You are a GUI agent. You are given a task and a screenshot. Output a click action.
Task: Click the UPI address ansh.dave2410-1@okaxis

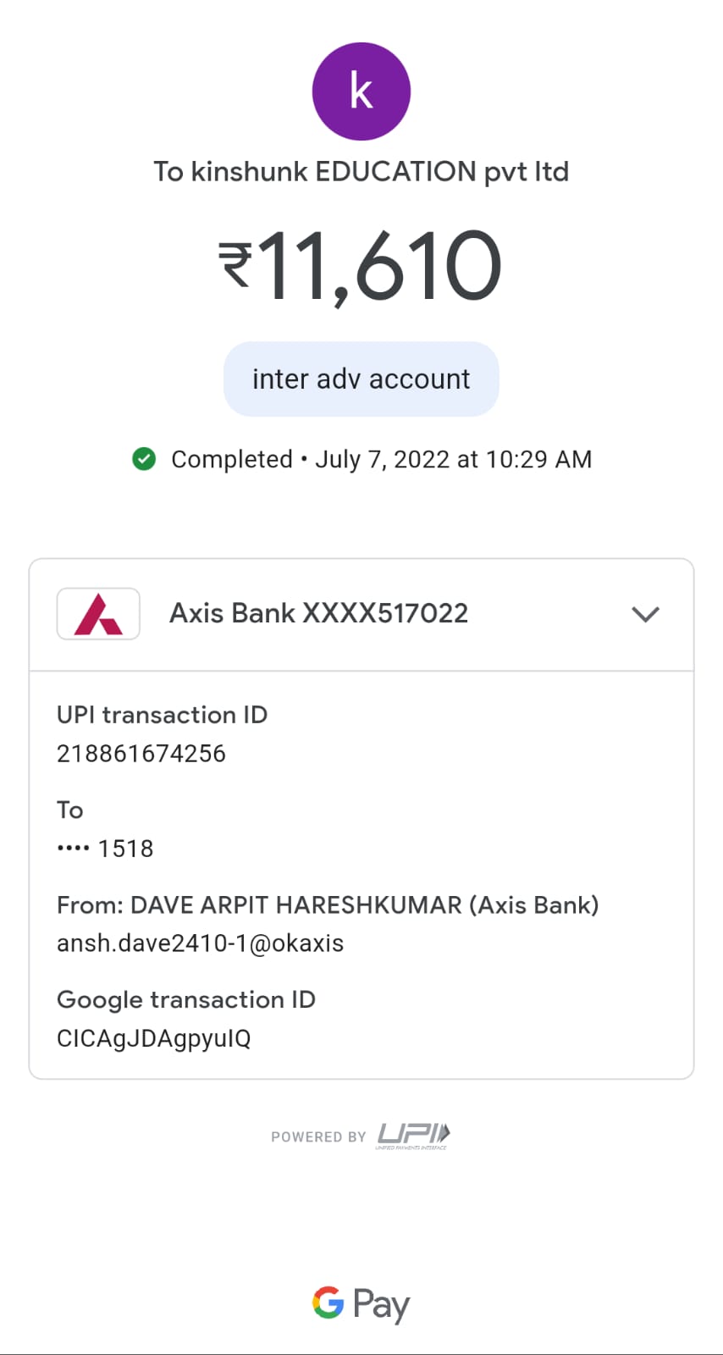200,943
